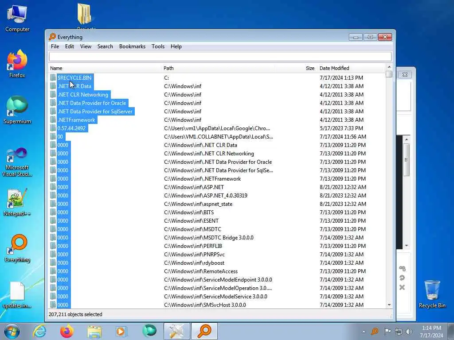Click path C:\Windows\inf\PERFLIB

(193, 246)
